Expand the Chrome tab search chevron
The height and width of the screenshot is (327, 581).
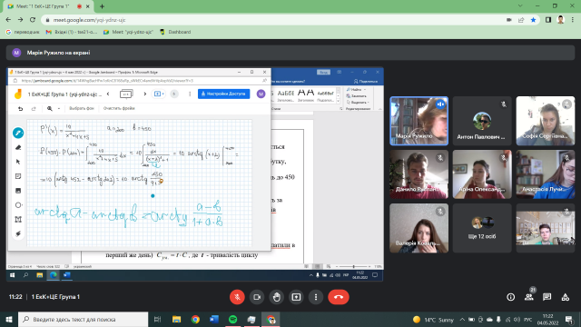520,6
